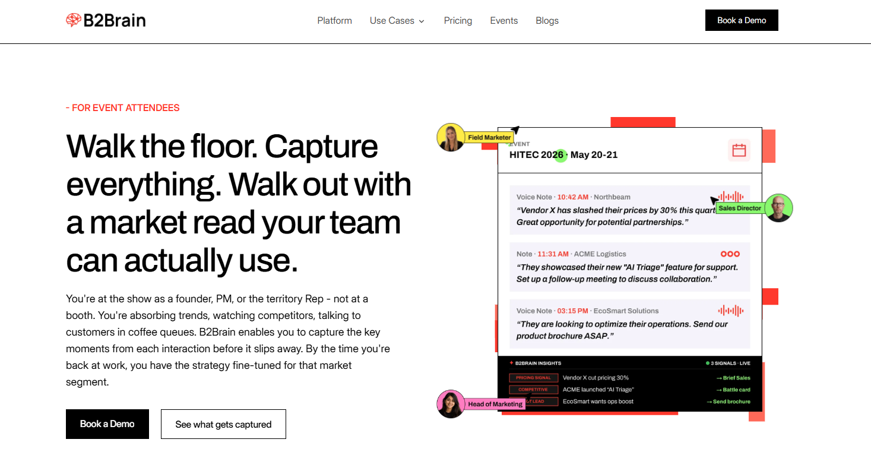Click the Head of Marketing avatar
Viewport: 871px width, 455px height.
click(x=451, y=404)
